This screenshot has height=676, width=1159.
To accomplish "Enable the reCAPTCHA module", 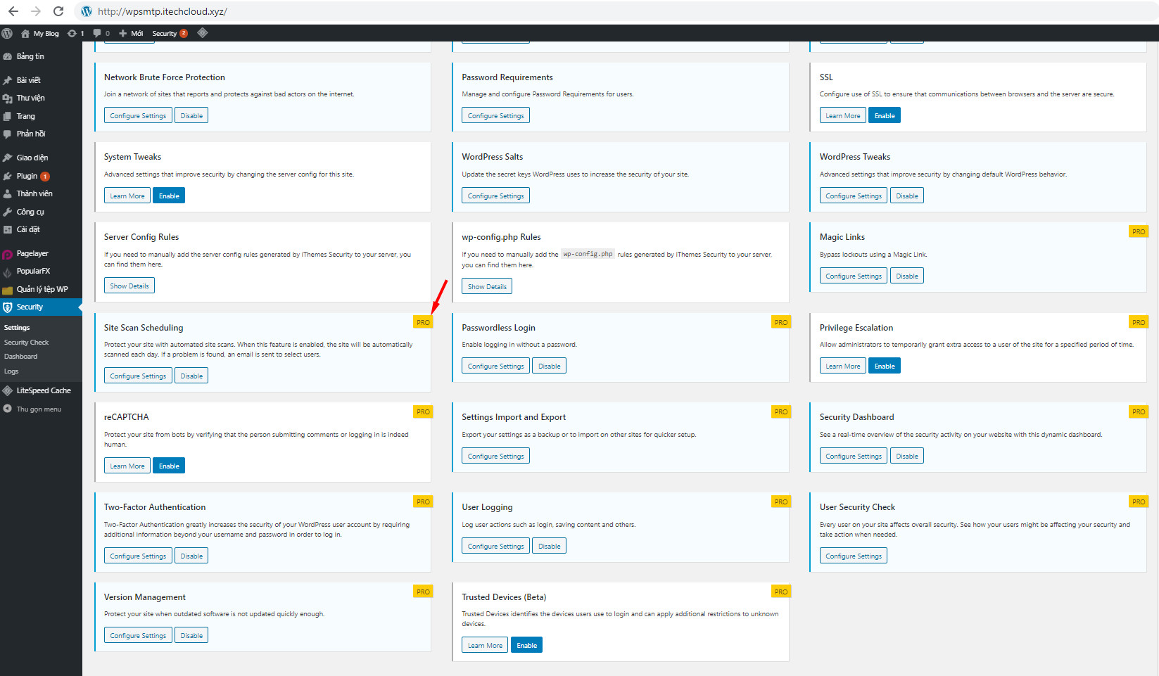I will (x=169, y=466).
